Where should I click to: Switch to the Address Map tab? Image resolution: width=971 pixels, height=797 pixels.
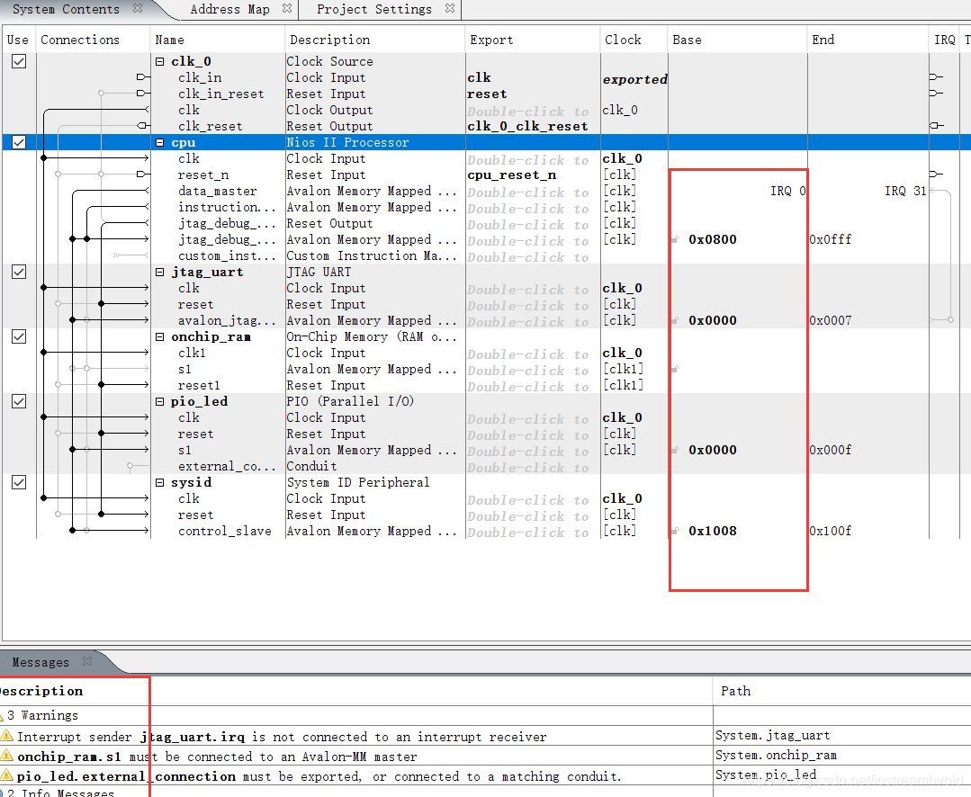pyautogui.click(x=229, y=9)
